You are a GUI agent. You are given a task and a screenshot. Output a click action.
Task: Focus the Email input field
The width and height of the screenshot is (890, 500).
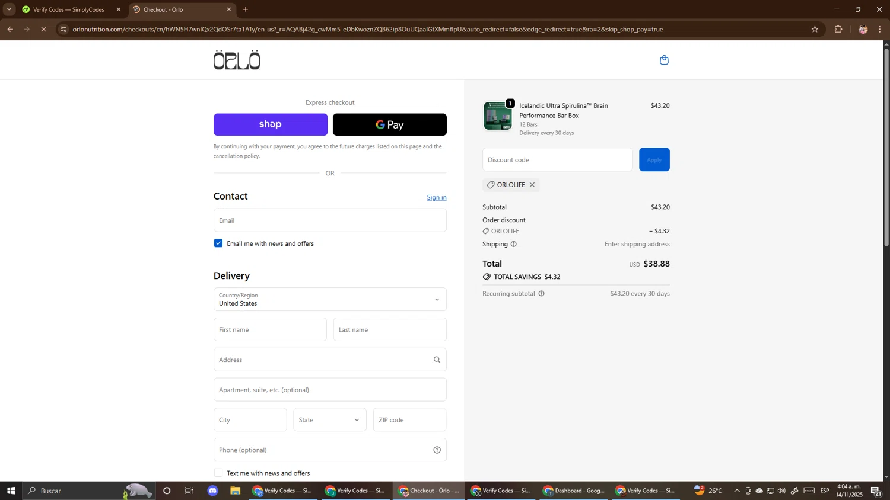330,220
